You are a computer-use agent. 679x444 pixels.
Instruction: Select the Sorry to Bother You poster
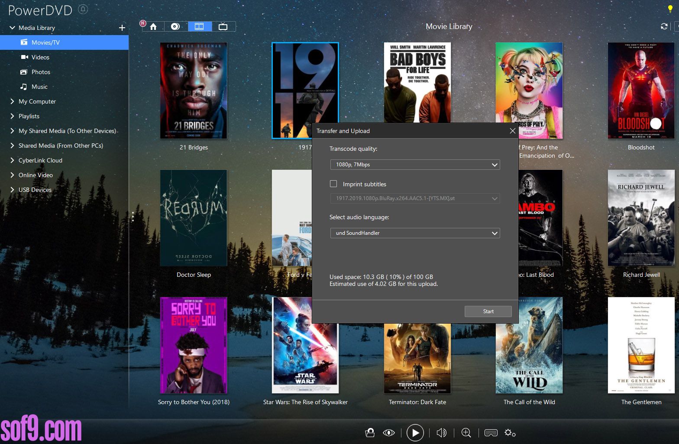coord(194,345)
